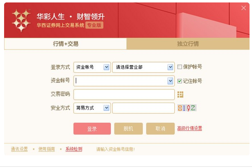Viewport: 252px width, 168px height.
Task: Enable the 保护帐号 checkbox
Action: pos(180,67)
